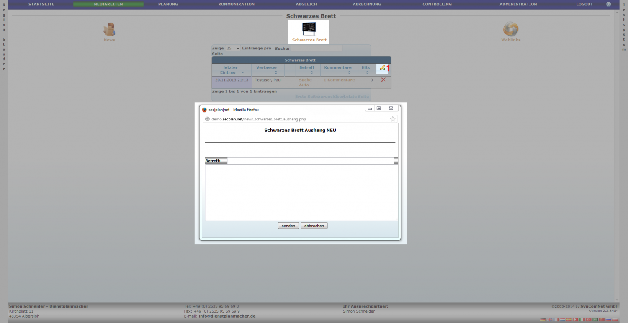Open the entries per page dropdown

point(233,48)
